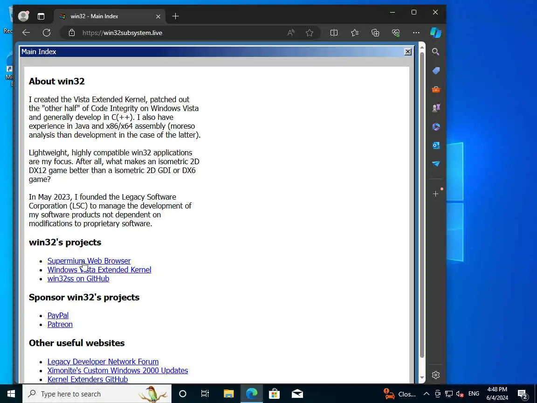Open Legacy Developer Network Forum link
This screenshot has height=403, width=537.
click(103, 361)
